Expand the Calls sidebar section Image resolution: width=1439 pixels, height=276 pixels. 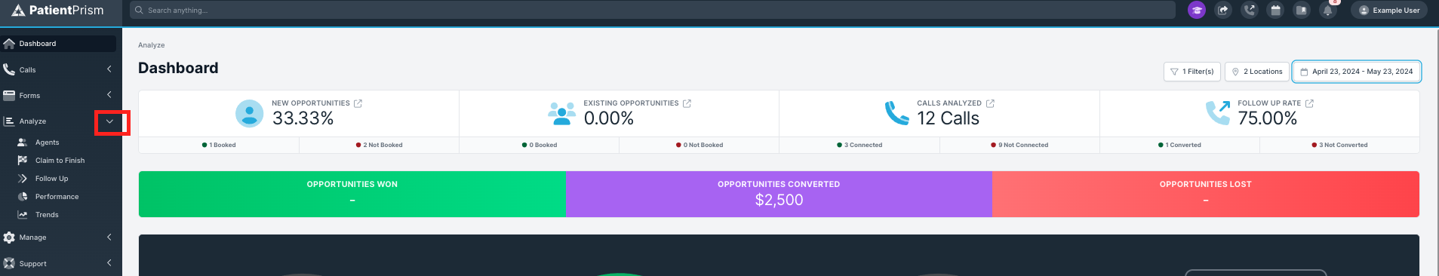[x=109, y=69]
